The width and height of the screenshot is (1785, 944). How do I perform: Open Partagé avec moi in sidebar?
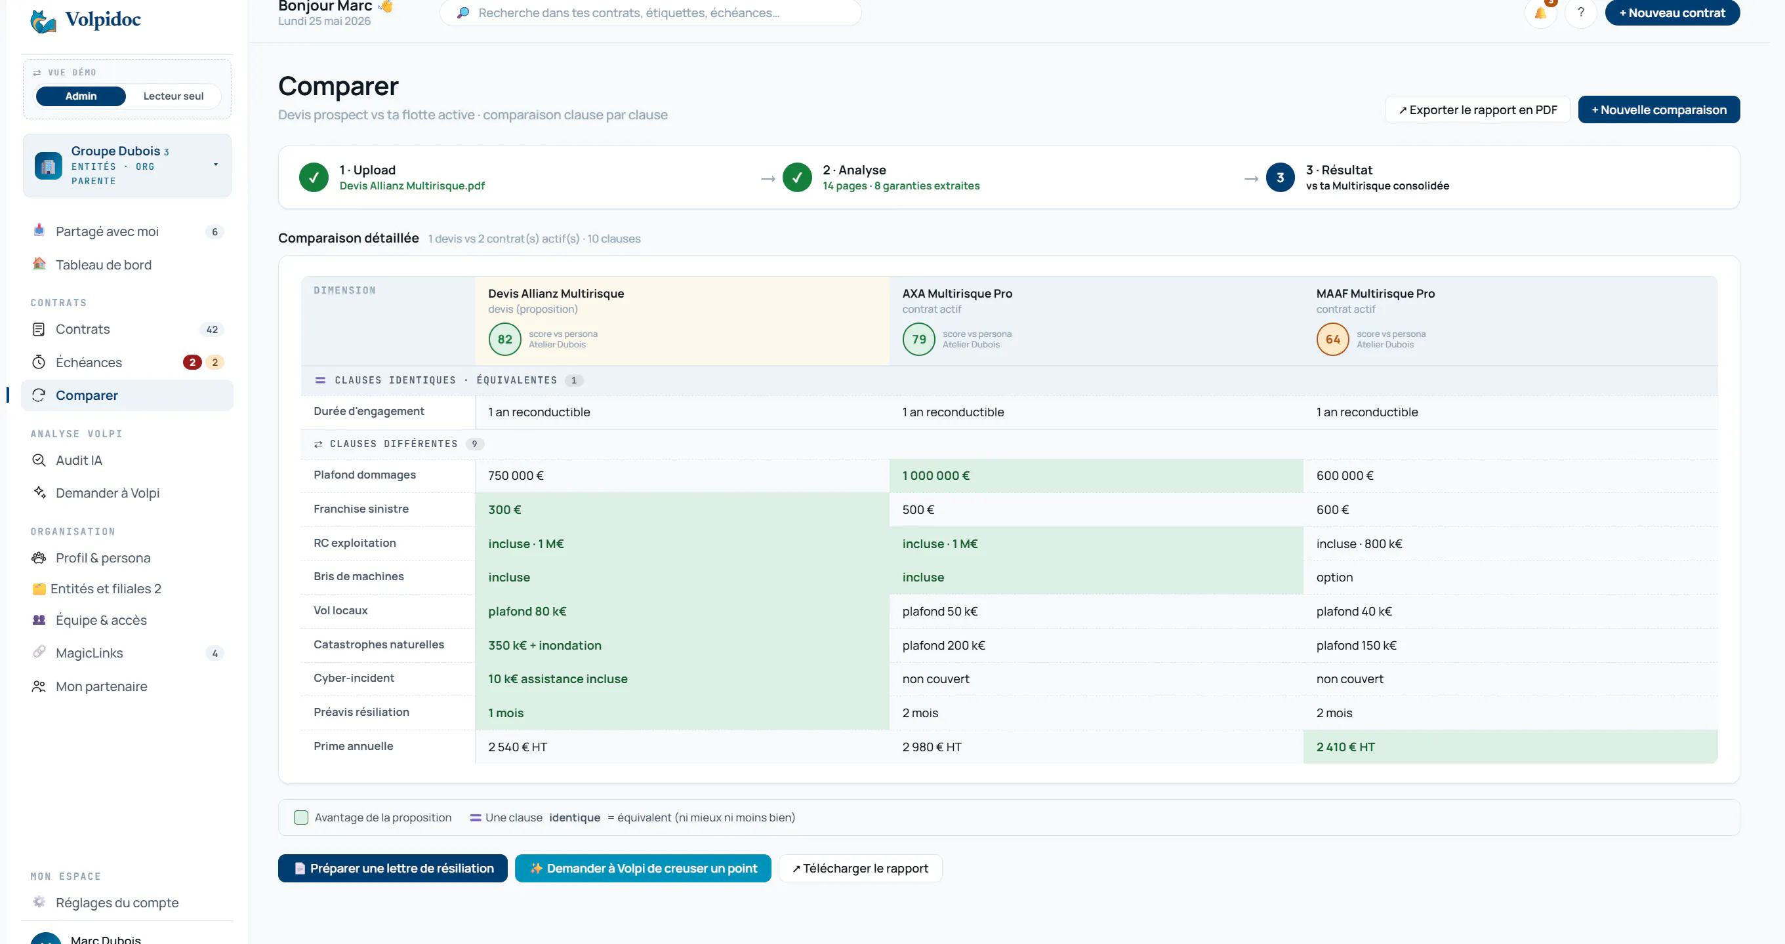[127, 231]
